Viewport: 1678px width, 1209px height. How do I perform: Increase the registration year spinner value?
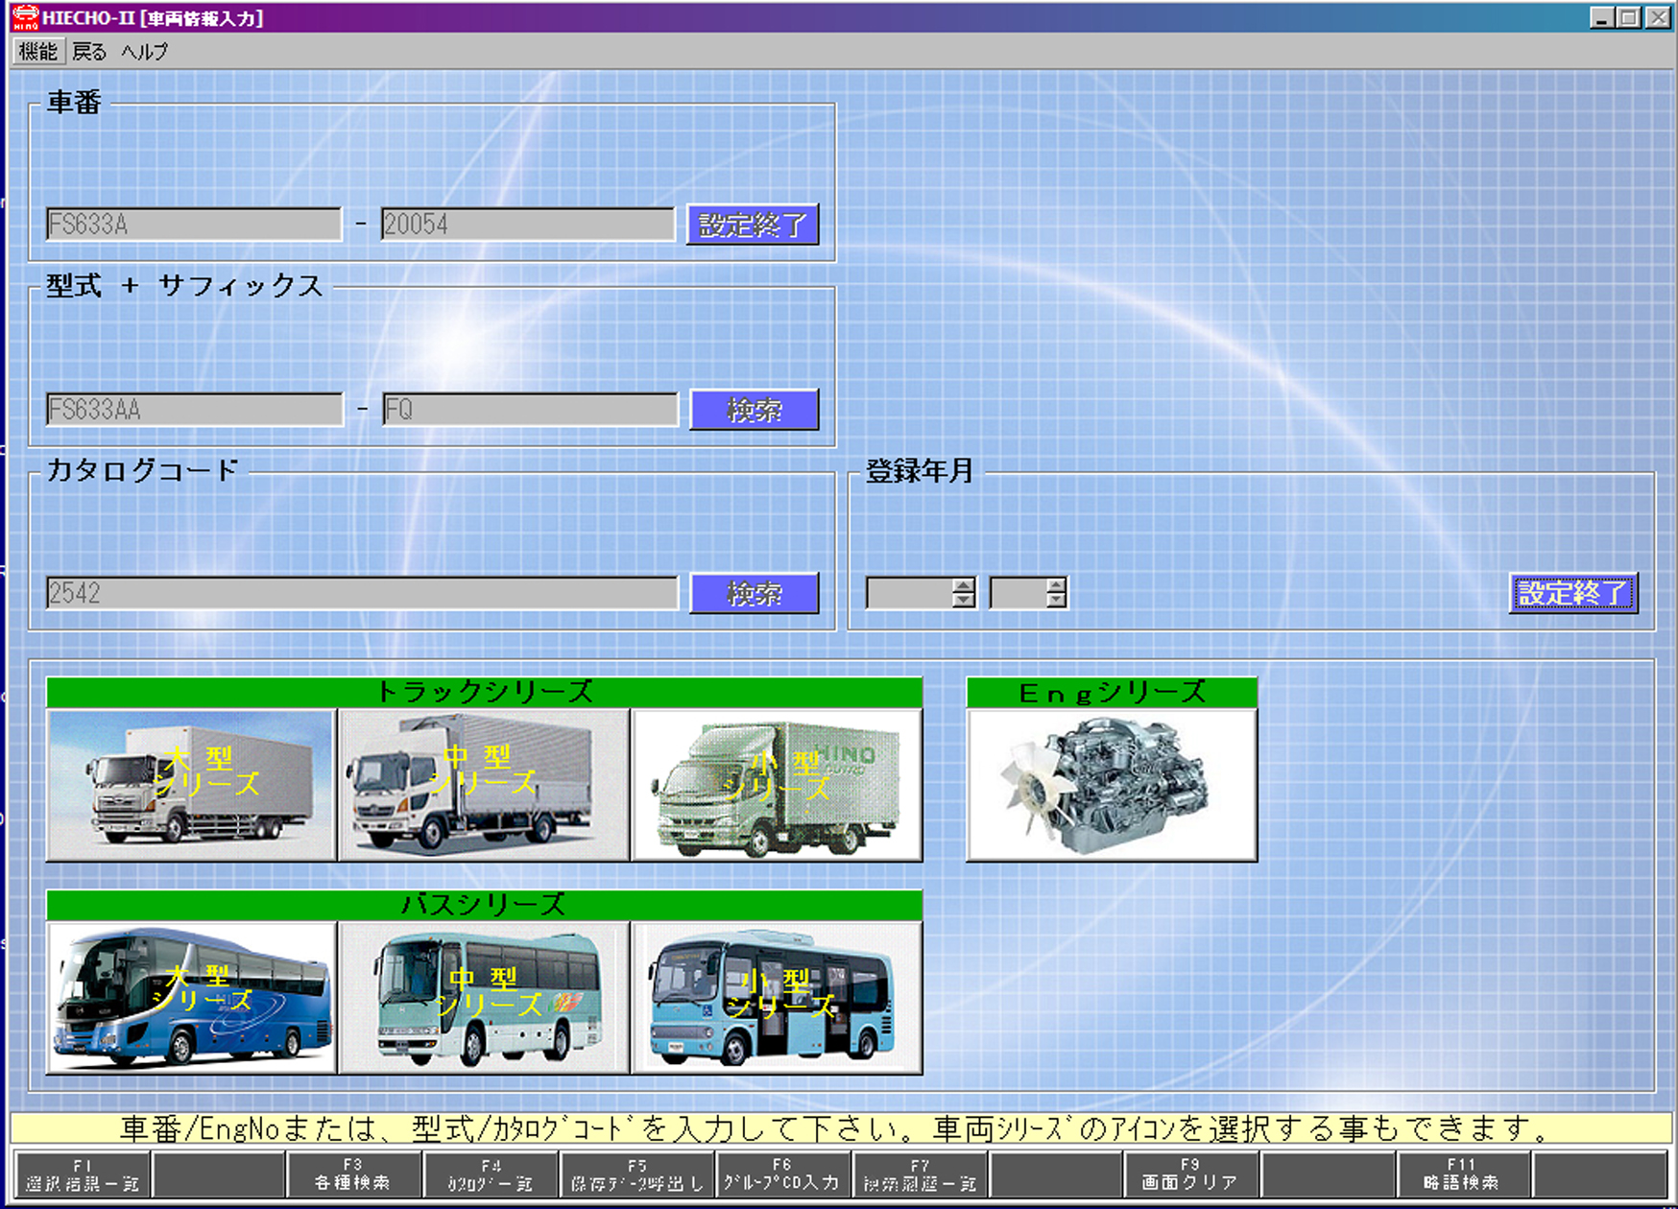(963, 585)
